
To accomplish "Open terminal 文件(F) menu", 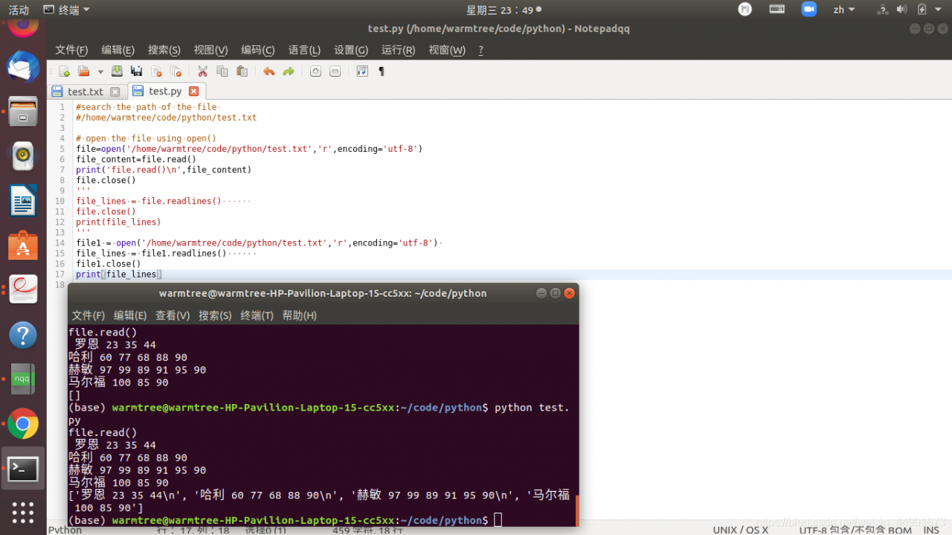I will pos(89,315).
